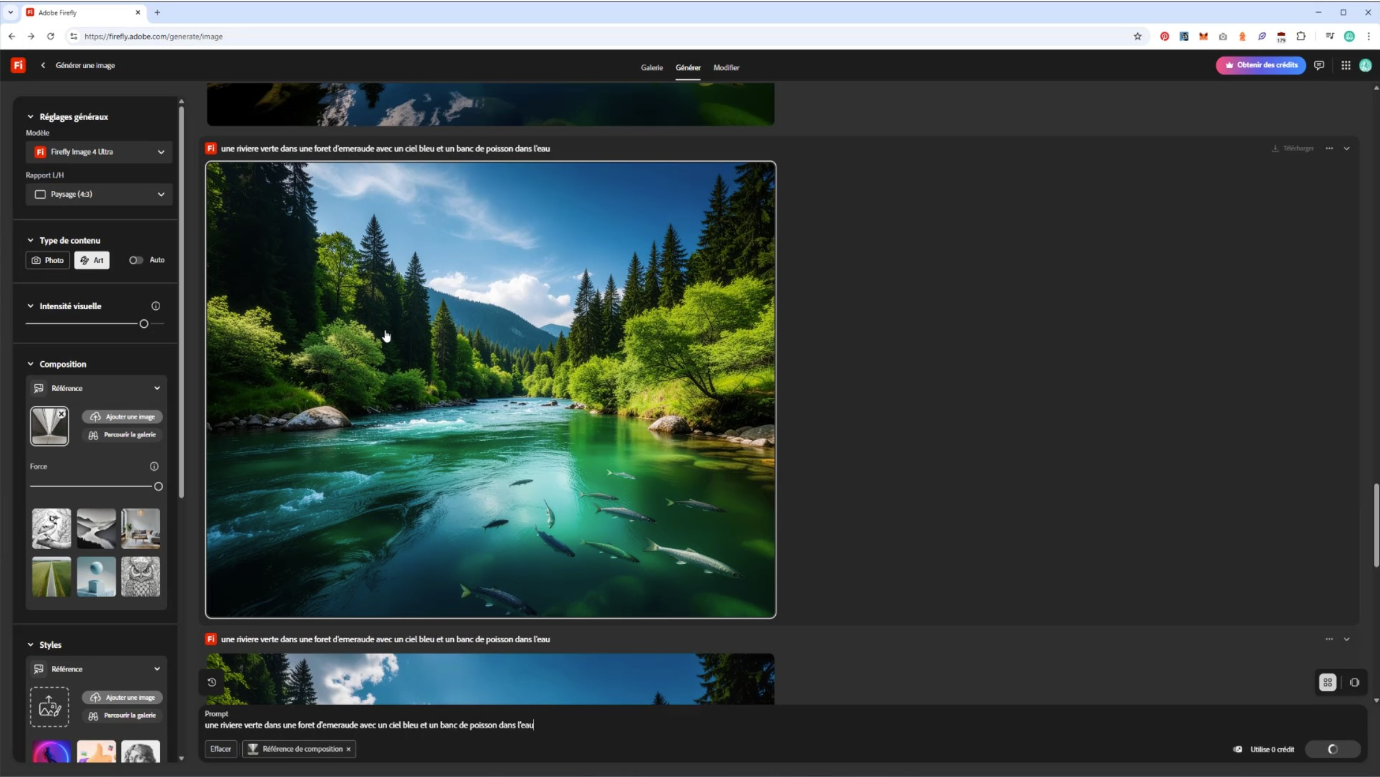The height and width of the screenshot is (777, 1380).
Task: Open the prompt history clock icon
Action: click(211, 682)
